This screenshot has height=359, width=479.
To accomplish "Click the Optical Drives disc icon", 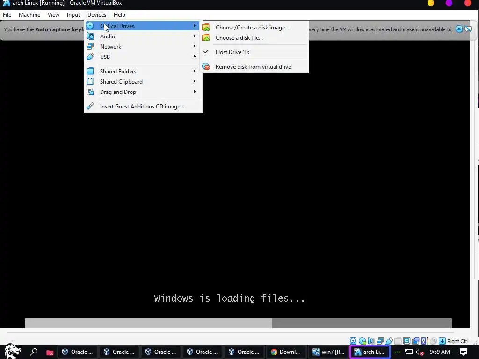I will pyautogui.click(x=90, y=26).
